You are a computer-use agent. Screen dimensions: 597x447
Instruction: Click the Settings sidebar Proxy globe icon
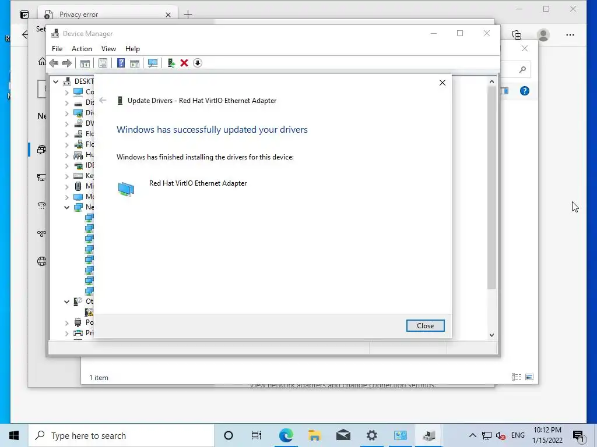click(41, 261)
